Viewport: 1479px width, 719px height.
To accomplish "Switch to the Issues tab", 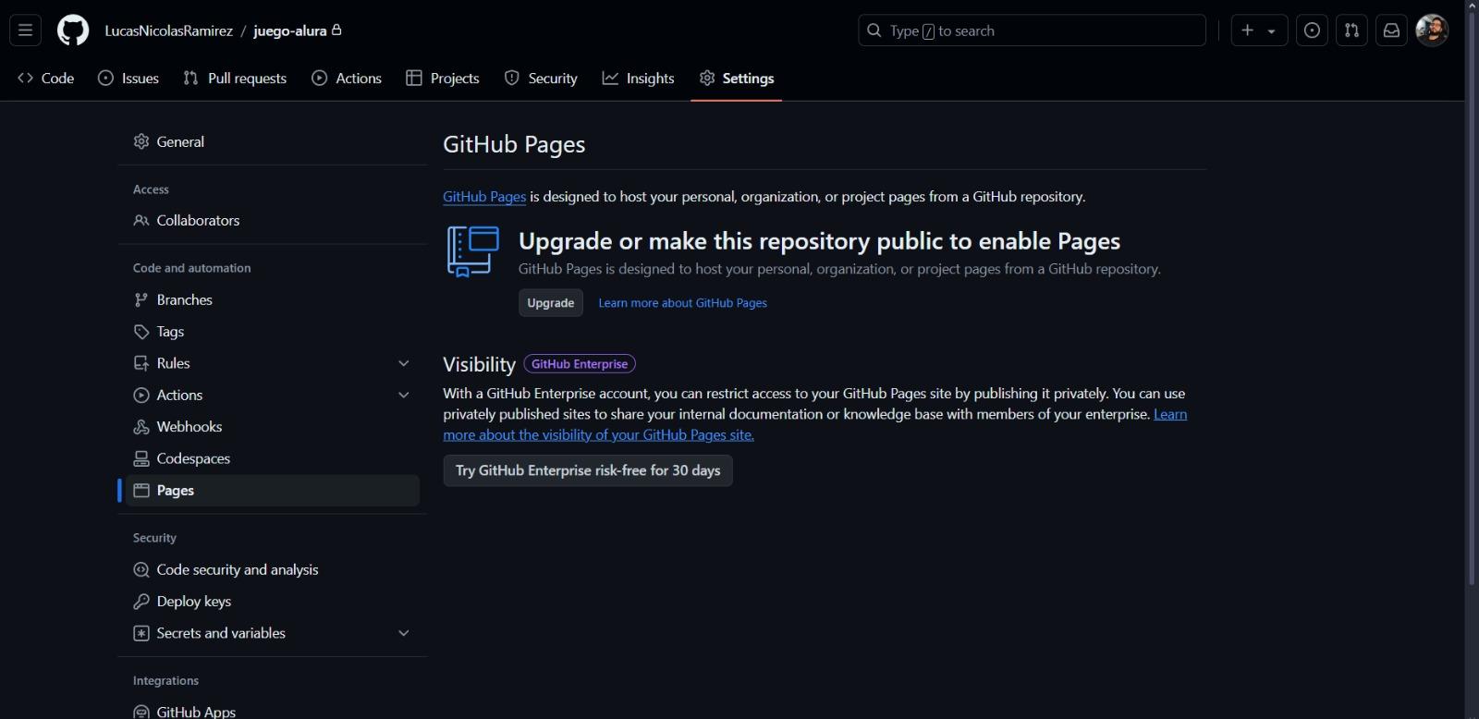I will pos(128,79).
